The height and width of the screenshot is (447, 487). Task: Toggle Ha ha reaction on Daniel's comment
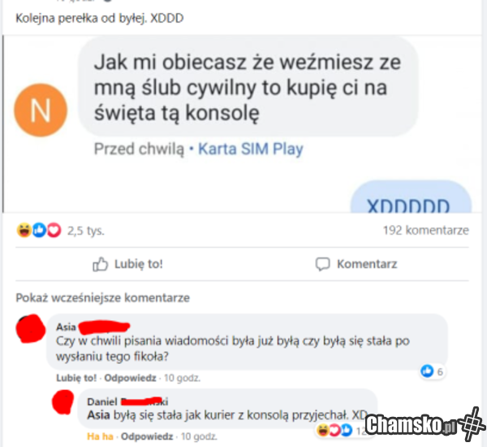[x=100, y=436]
